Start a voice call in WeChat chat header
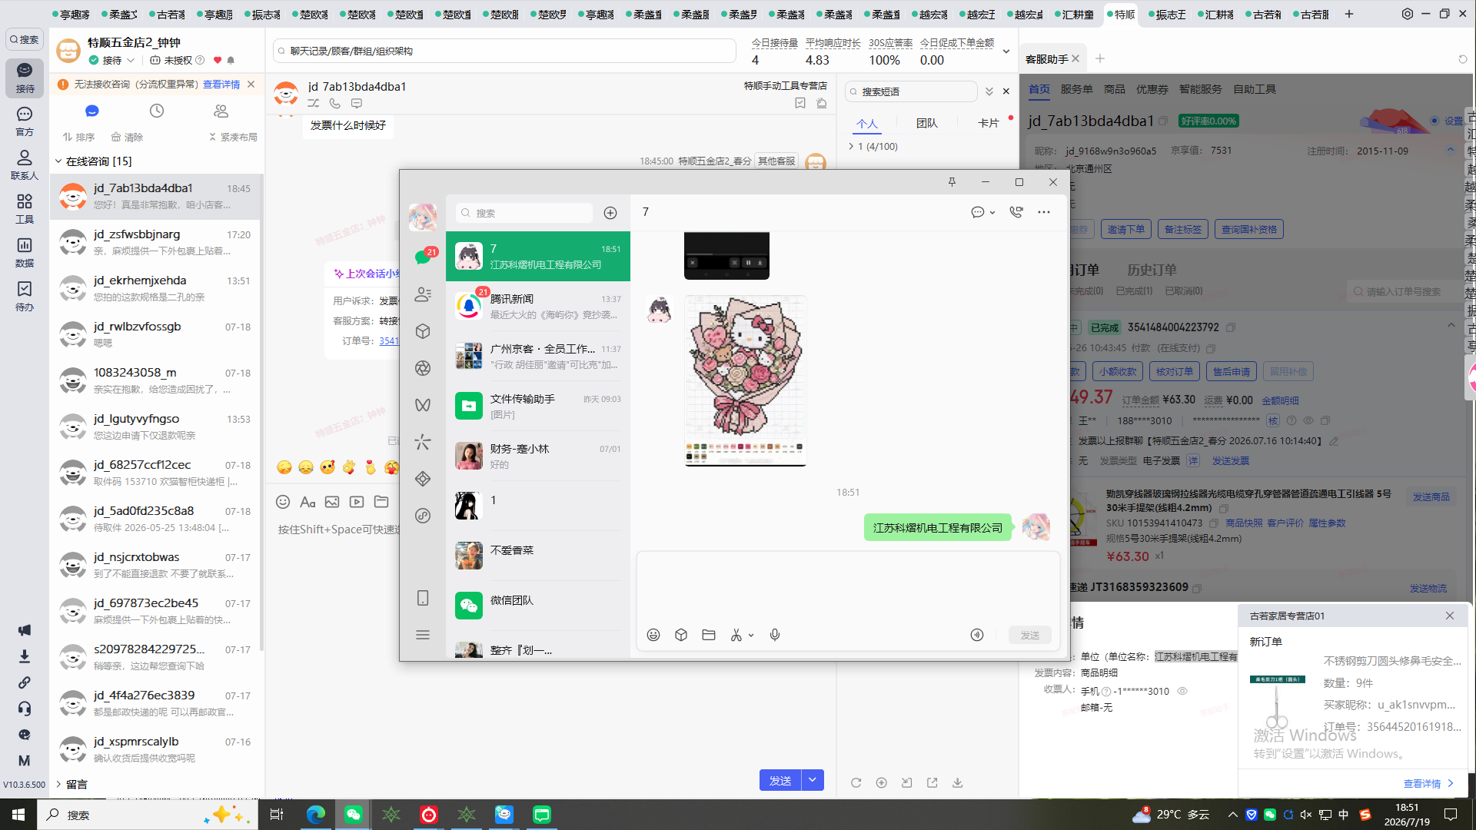This screenshot has height=830, width=1476. click(x=1016, y=212)
